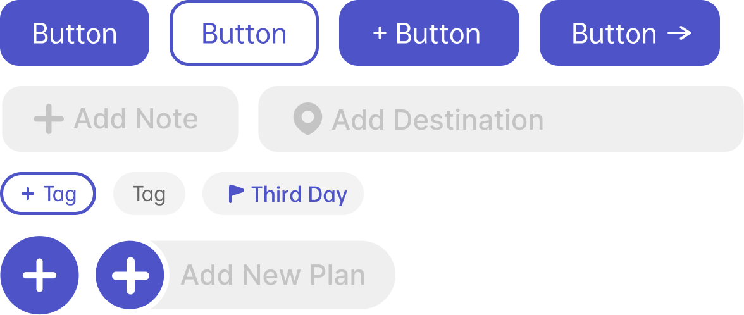Click the plus icon in the outlined Tag chip
Viewport: 744px width, 315px height.
pyautogui.click(x=28, y=194)
